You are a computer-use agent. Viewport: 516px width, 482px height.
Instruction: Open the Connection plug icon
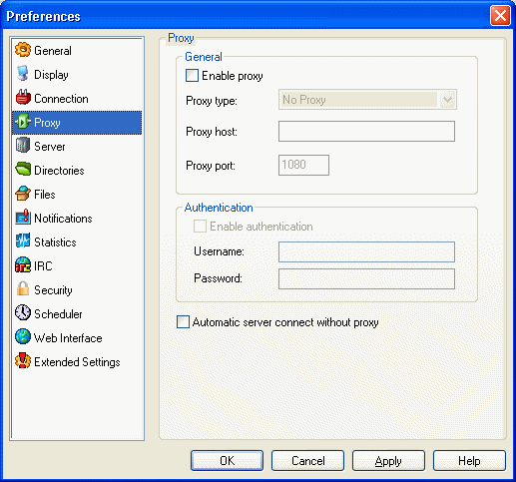pos(23,98)
